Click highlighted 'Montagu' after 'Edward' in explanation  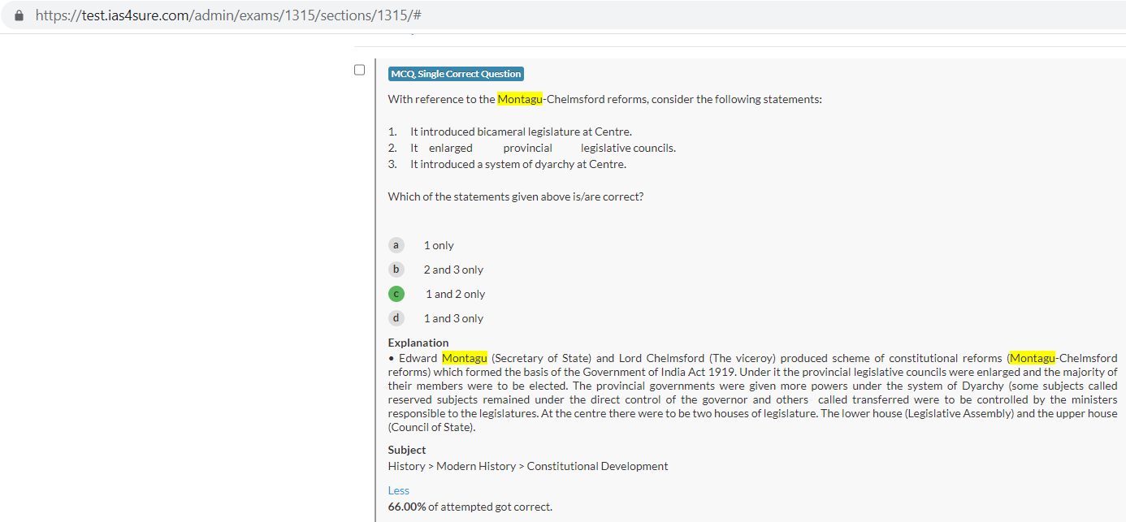click(x=464, y=358)
